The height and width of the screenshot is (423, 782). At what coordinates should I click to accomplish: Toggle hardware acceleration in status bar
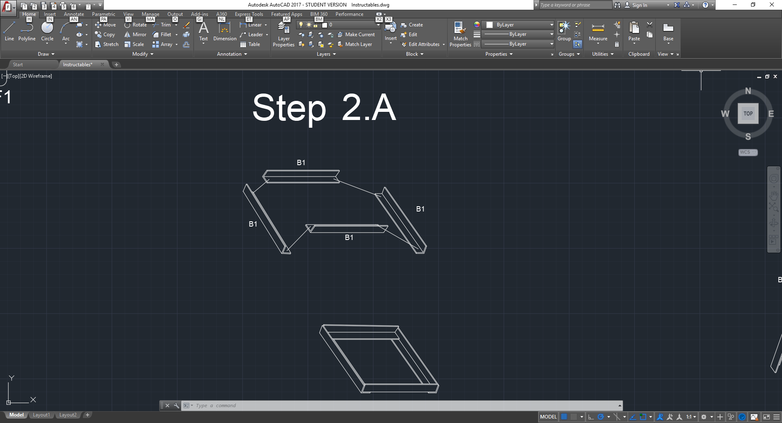coord(742,417)
